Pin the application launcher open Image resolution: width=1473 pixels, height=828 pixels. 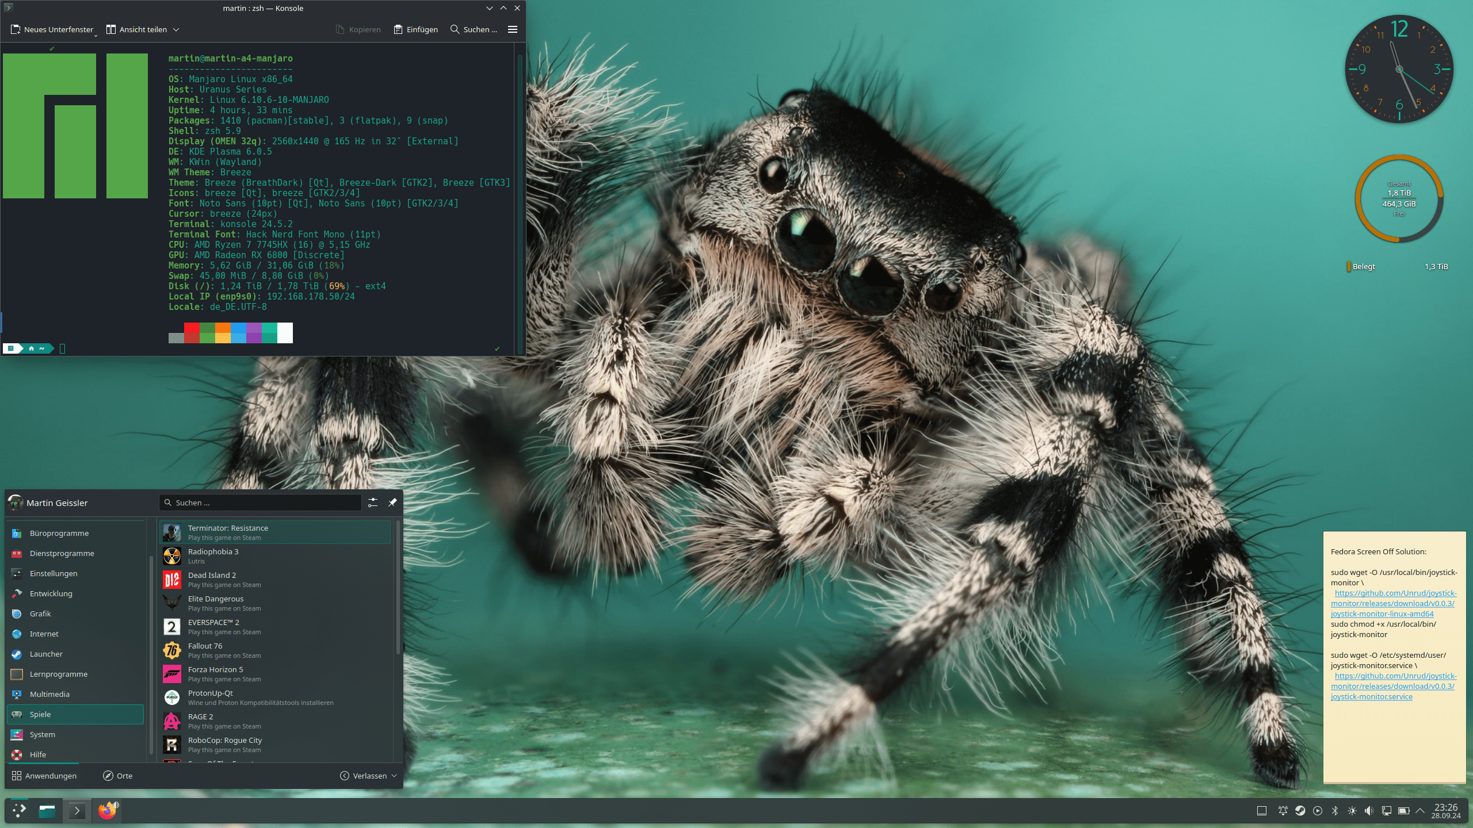pos(392,503)
